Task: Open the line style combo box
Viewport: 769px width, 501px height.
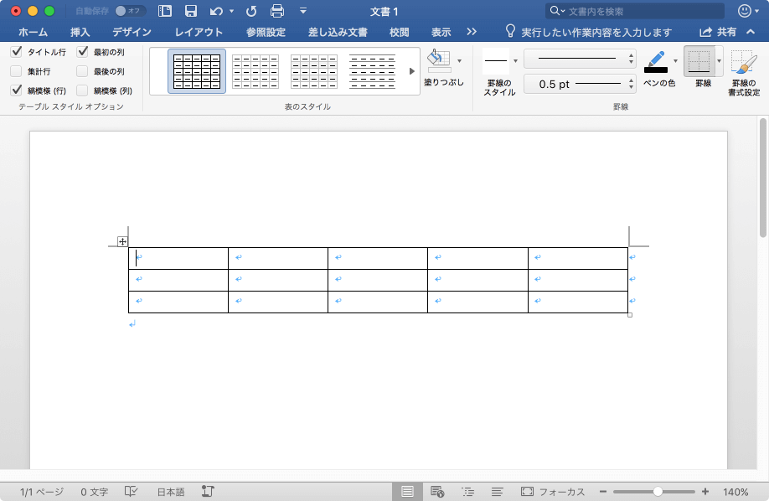Action: (x=580, y=59)
